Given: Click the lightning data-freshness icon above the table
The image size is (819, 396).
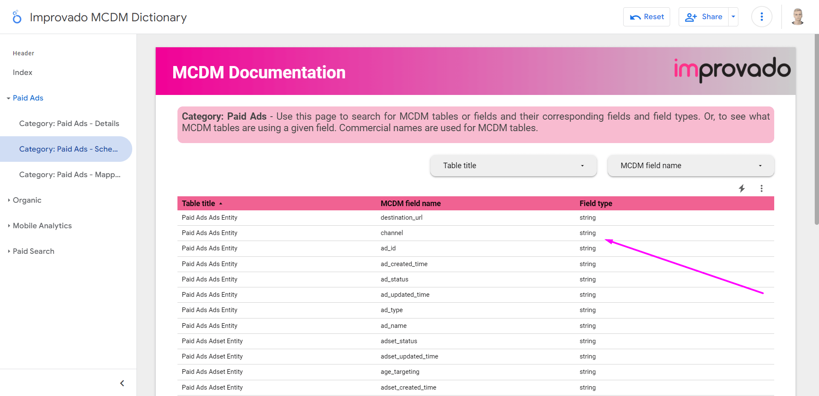Looking at the screenshot, I should tap(742, 188).
